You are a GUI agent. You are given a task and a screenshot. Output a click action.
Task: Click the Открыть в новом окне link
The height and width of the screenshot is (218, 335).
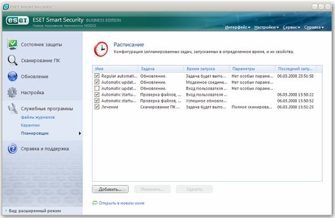click(x=121, y=203)
